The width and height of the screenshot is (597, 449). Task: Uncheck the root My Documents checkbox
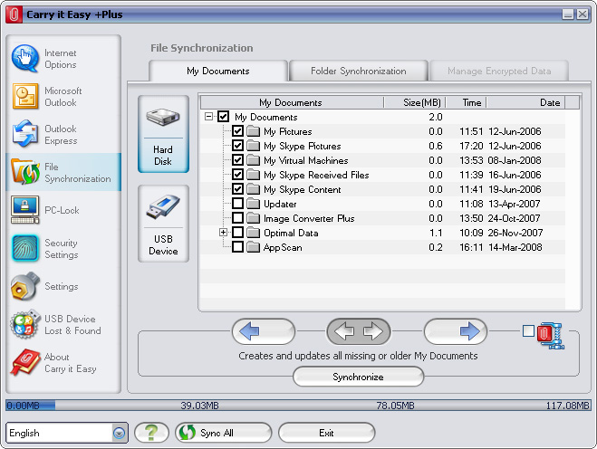223,117
